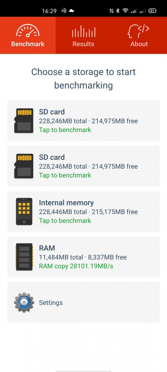Image resolution: width=167 pixels, height=372 pixels.
Task: Tap the cloud notification icon
Action: pyautogui.click(x=71, y=11)
